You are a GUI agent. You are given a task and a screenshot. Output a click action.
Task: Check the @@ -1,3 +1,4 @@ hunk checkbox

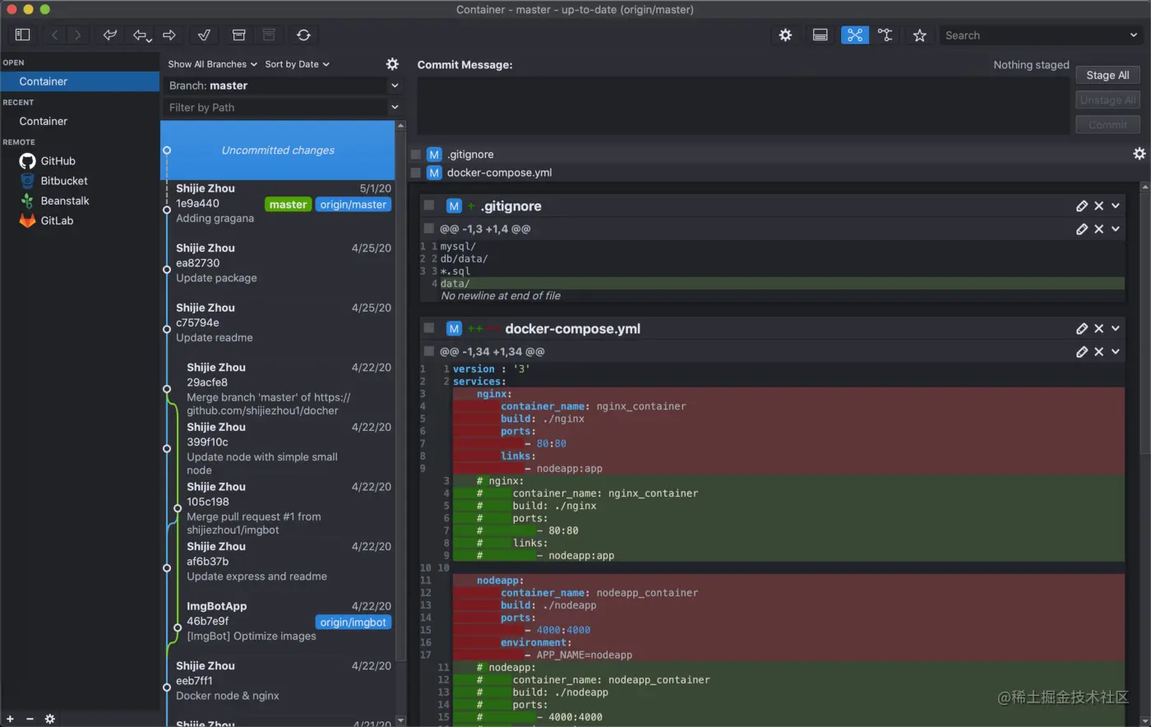point(428,228)
